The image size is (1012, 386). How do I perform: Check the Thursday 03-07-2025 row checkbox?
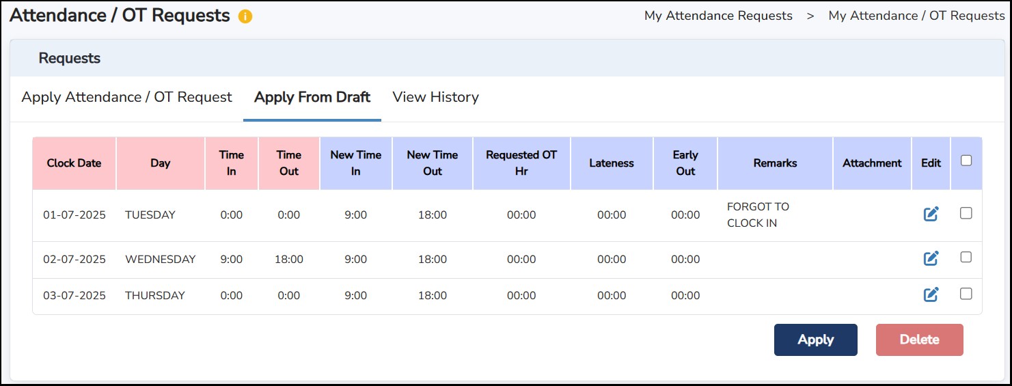tap(966, 294)
